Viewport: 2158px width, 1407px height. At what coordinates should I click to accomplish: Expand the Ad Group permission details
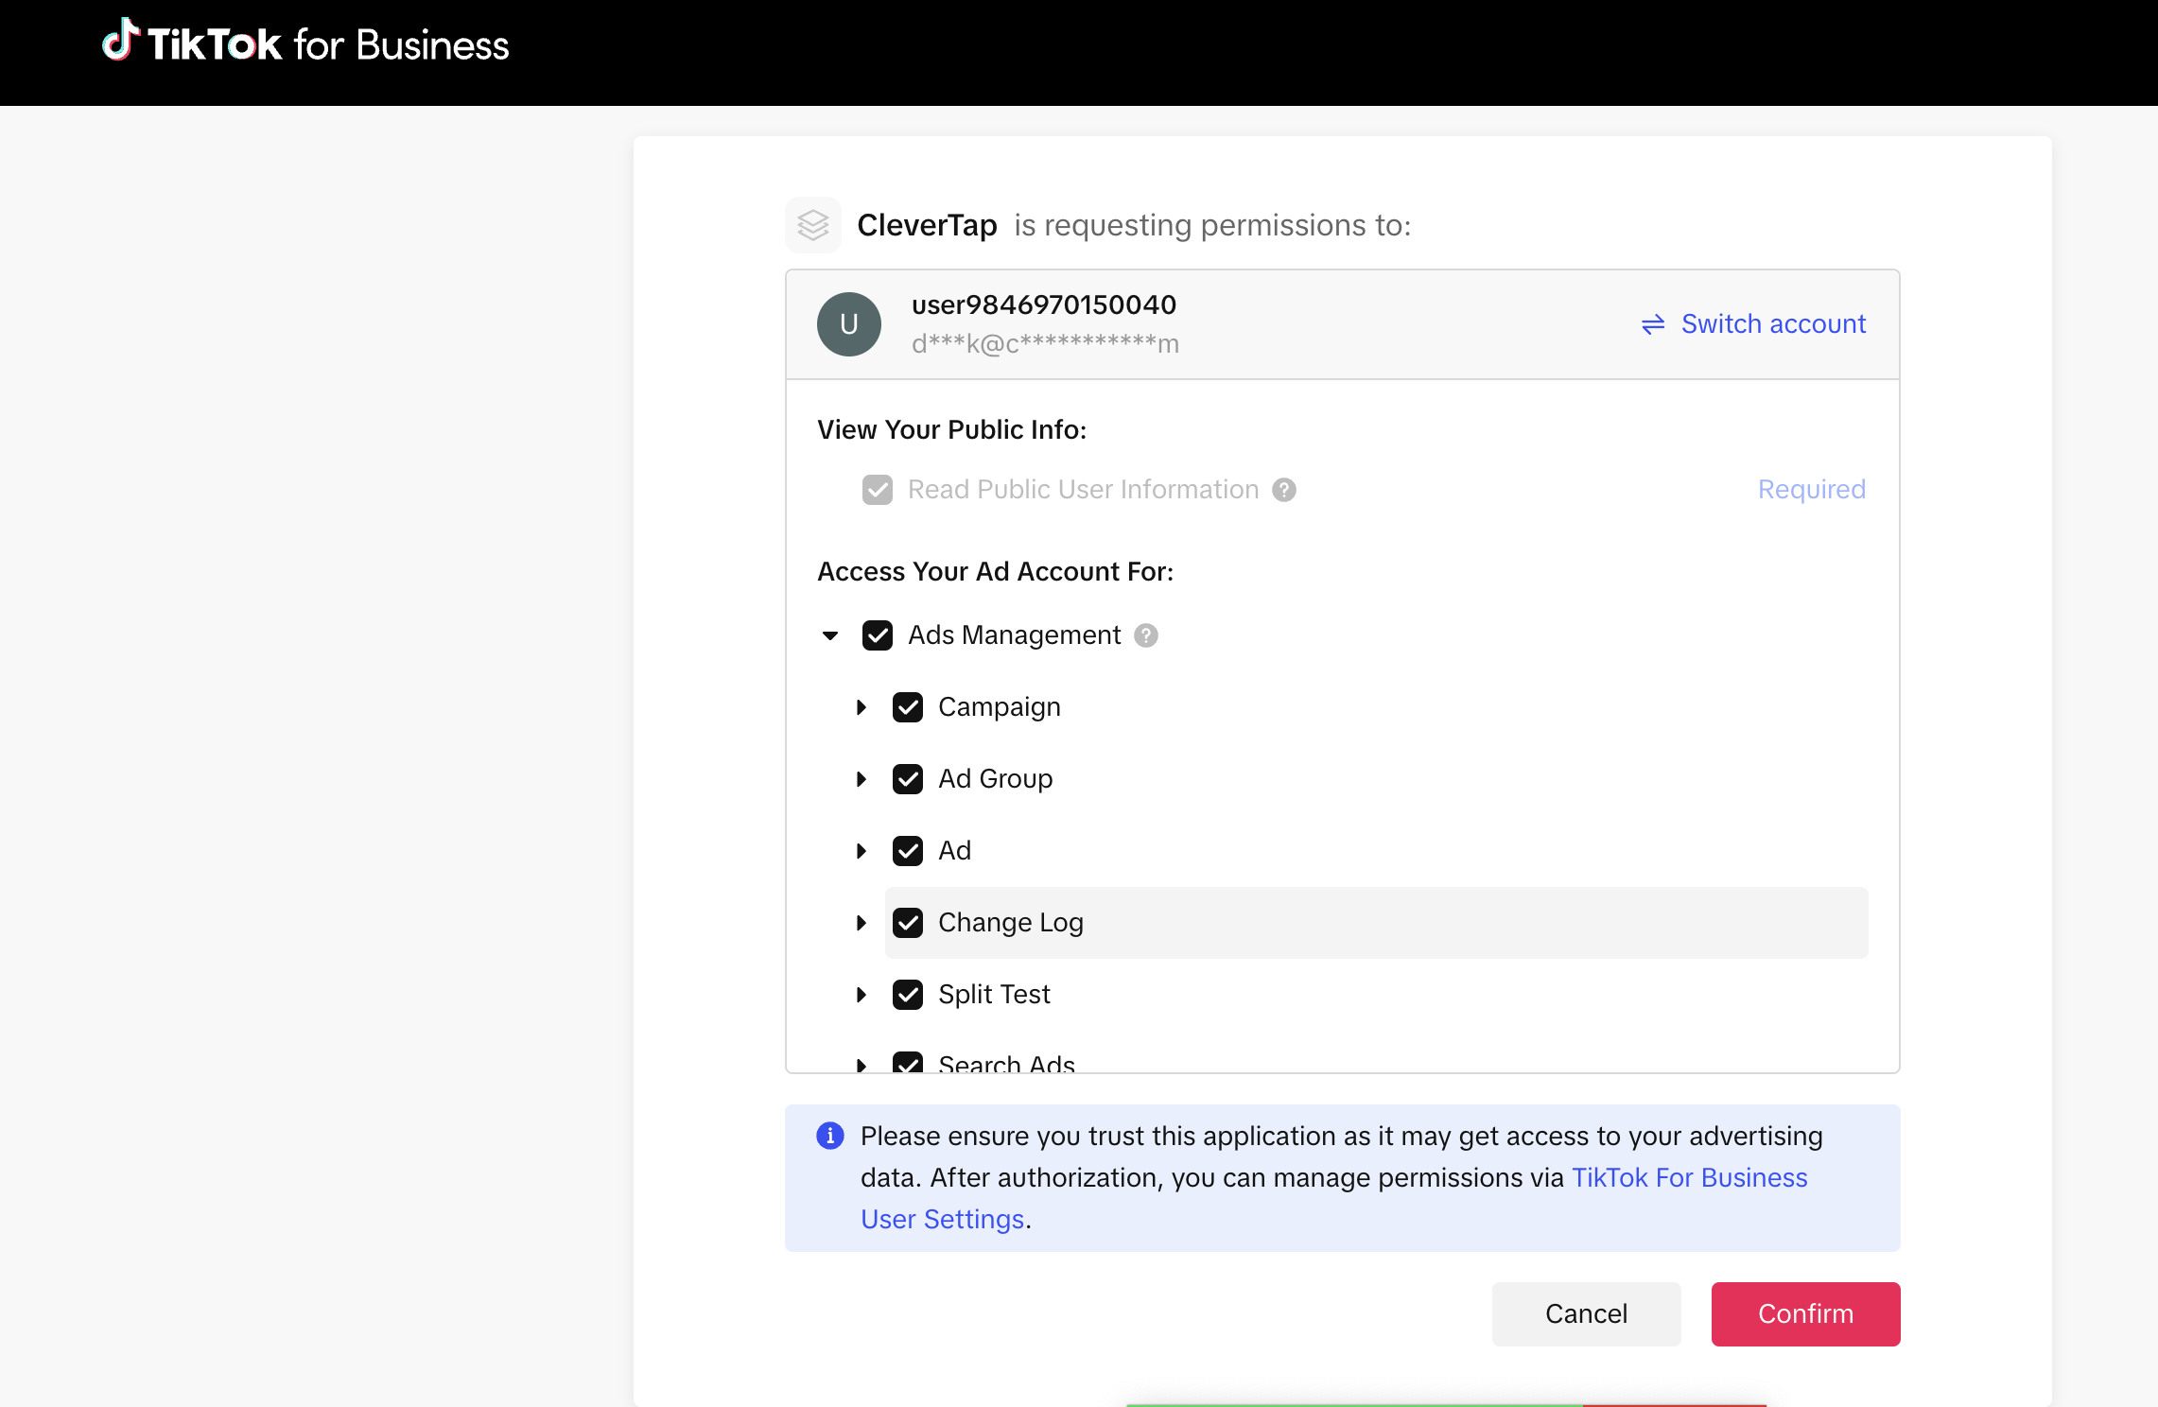click(861, 778)
